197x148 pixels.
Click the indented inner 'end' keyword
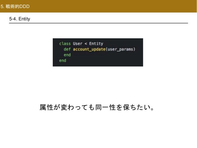coord(67,55)
